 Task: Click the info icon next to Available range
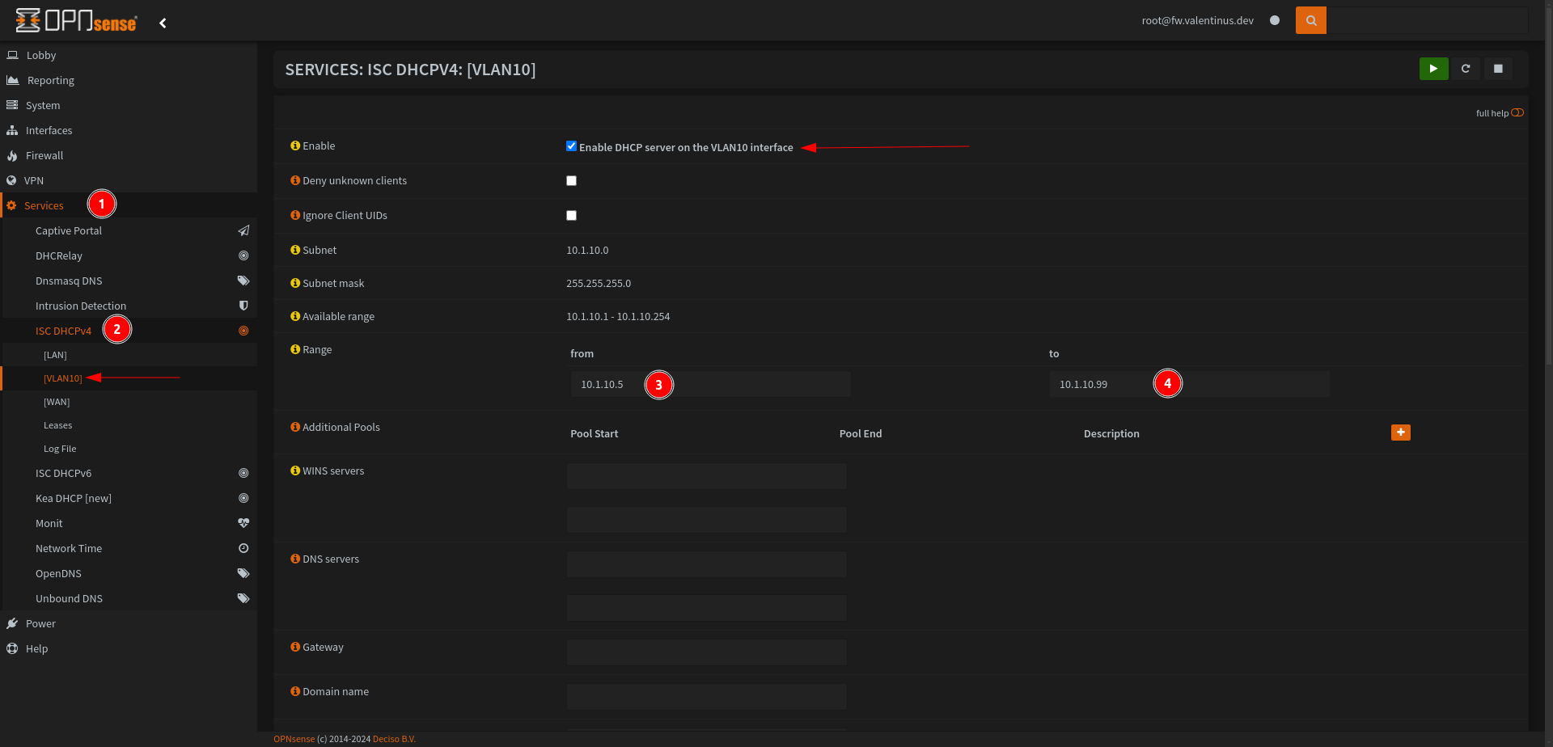295,316
